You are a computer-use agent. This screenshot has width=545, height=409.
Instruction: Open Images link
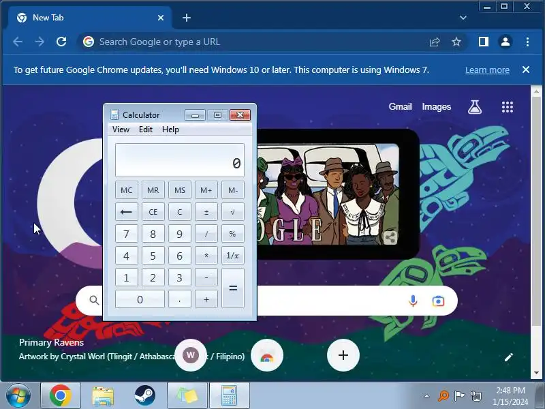(436, 106)
